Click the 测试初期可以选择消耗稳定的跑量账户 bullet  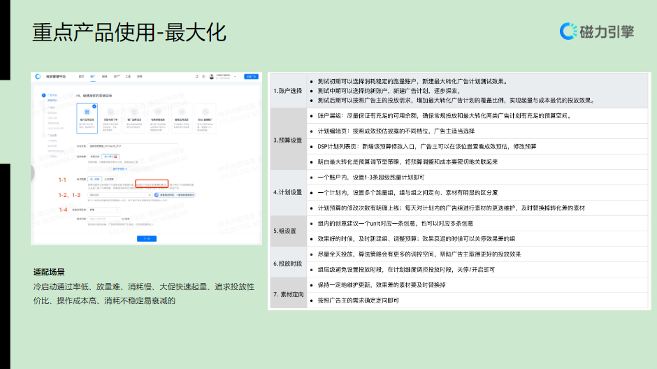point(413,81)
